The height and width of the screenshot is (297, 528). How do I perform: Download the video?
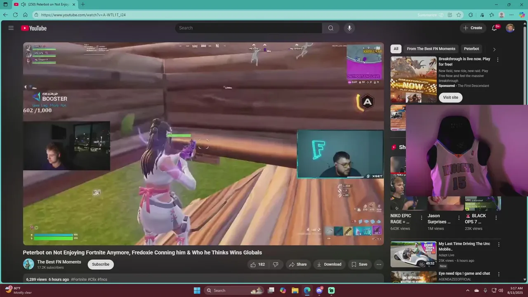329,264
